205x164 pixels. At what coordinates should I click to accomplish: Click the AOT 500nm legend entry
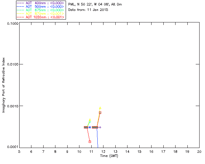point(41,6)
